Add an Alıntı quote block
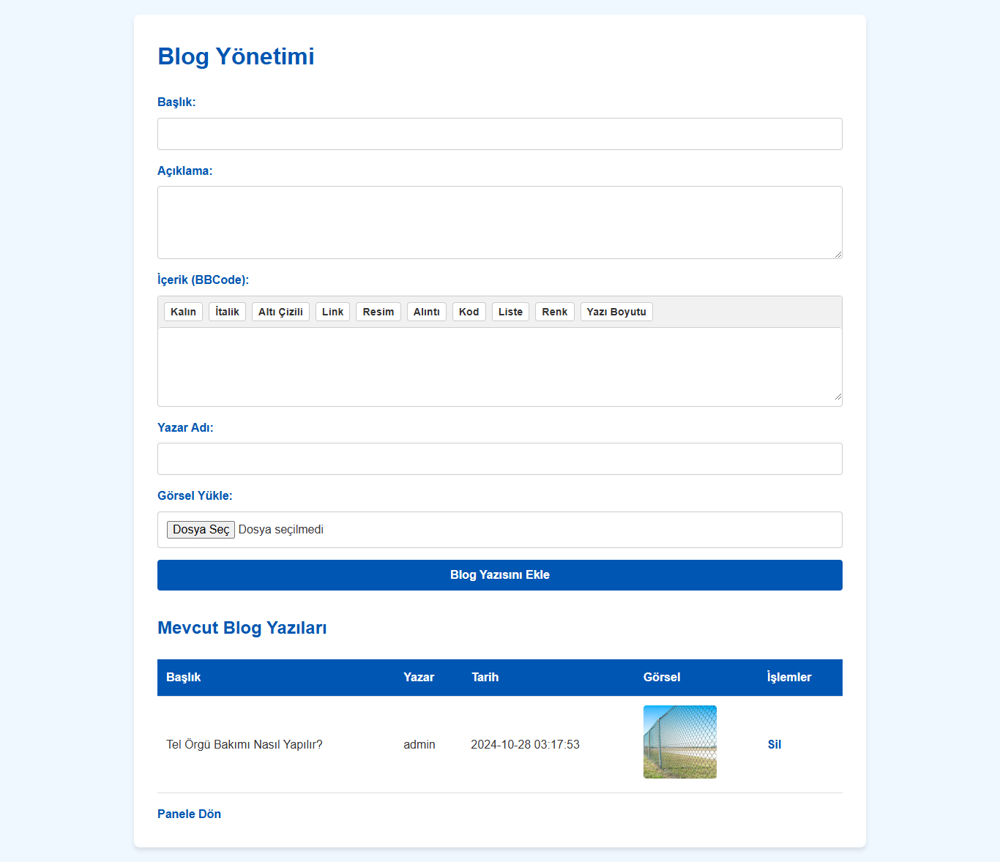The width and height of the screenshot is (1000, 862). coord(426,312)
